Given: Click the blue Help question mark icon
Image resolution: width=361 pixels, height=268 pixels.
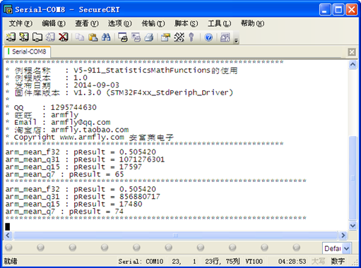Looking at the screenshot, I should pyautogui.click(x=208, y=37).
